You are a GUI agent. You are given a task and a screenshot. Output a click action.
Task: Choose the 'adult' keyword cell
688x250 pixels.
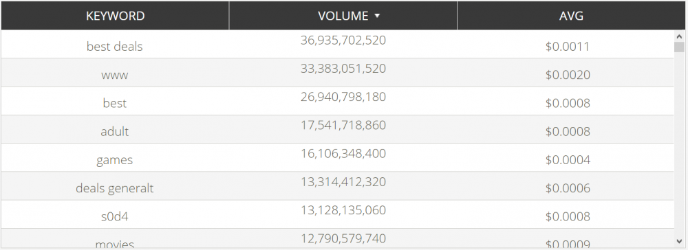(x=114, y=131)
